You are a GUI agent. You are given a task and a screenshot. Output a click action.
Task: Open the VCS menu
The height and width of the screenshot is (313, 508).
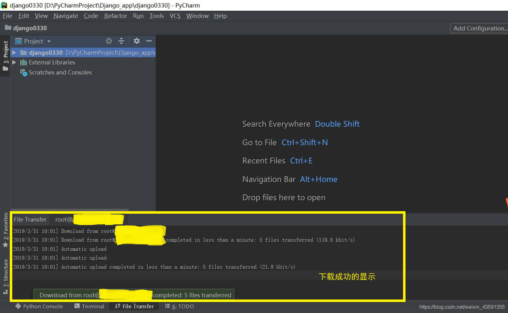tap(175, 16)
